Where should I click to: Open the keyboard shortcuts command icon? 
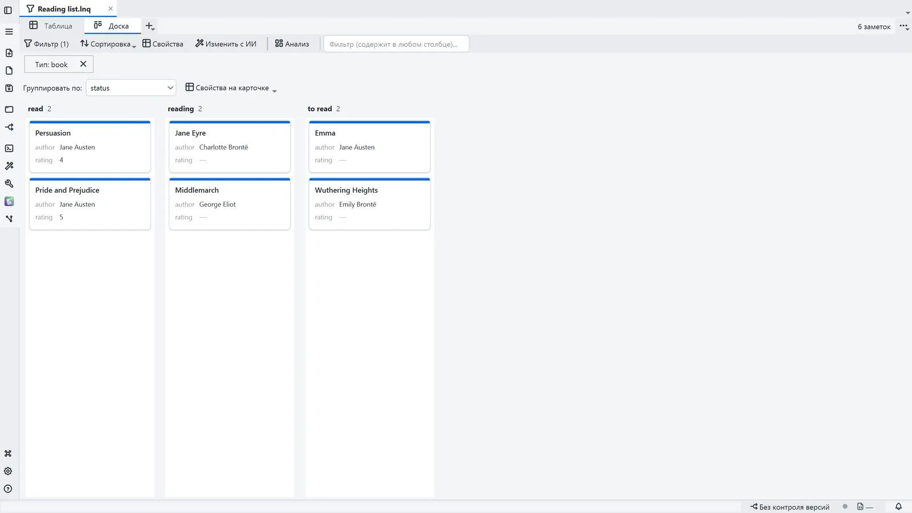tap(8, 454)
